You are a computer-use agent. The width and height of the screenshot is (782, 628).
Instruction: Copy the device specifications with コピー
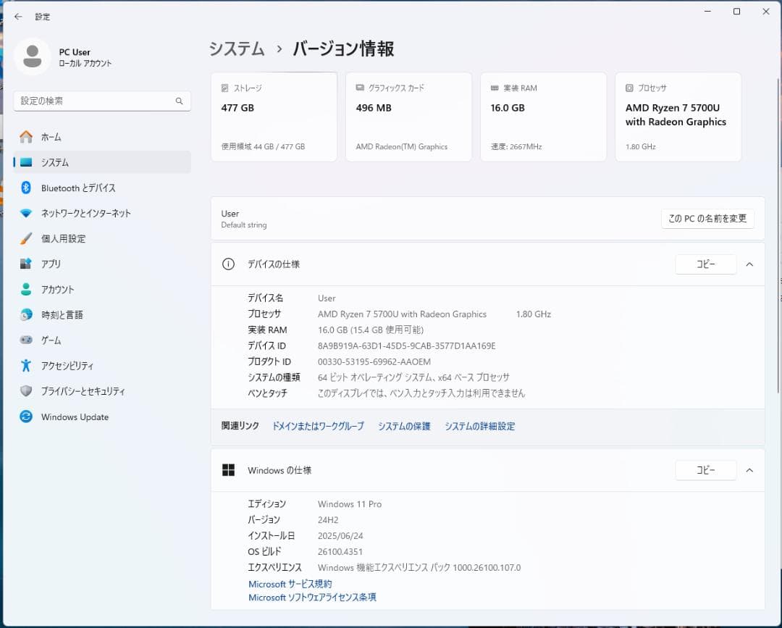click(x=705, y=264)
